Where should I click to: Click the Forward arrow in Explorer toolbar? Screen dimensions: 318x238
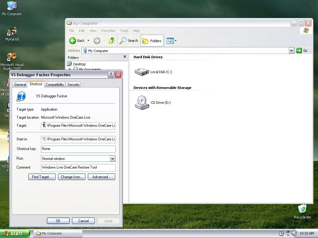pos(97,41)
